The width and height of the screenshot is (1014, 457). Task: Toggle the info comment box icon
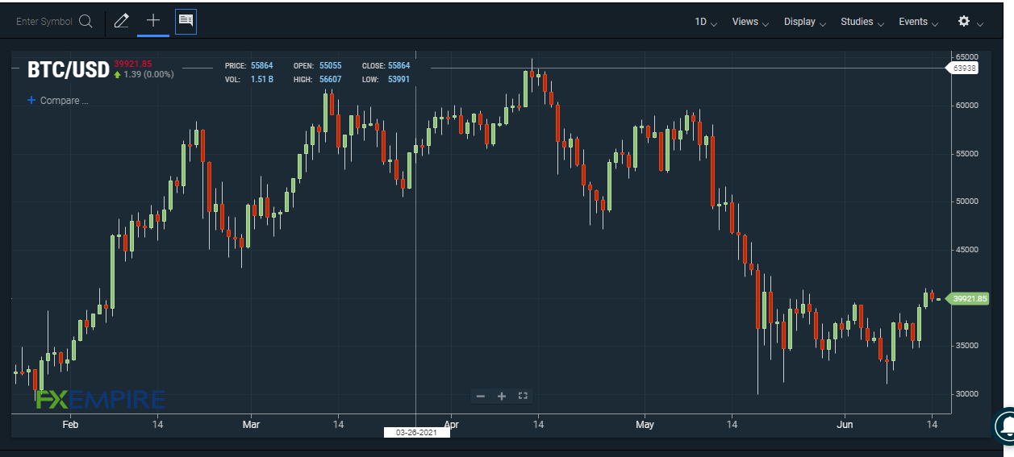186,22
